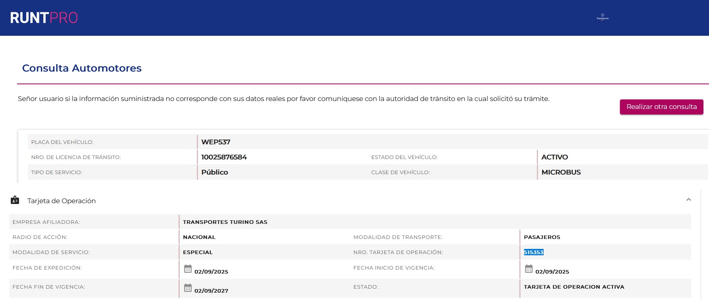
Task: Click the Tarjeta de Operación section title
Action: click(61, 201)
